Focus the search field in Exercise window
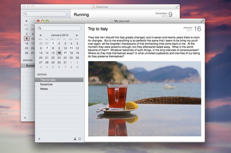 coord(45,14)
